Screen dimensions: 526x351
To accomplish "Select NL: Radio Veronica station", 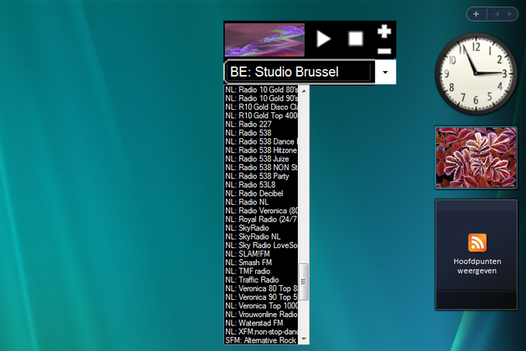I will click(261, 211).
